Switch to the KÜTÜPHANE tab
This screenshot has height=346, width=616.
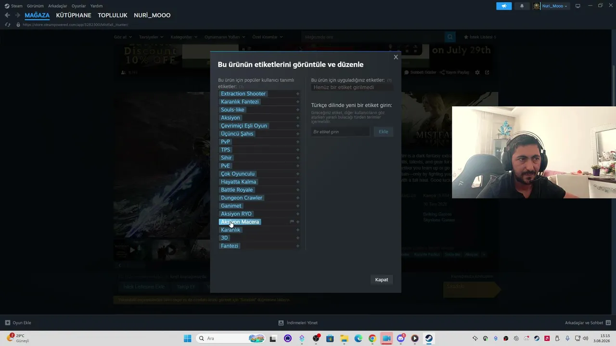74,15
